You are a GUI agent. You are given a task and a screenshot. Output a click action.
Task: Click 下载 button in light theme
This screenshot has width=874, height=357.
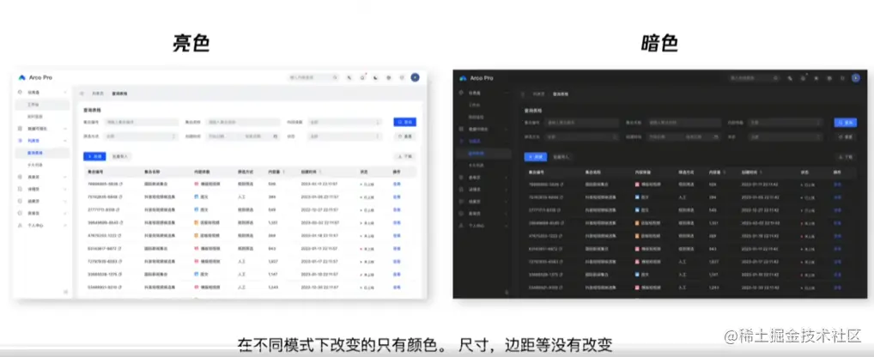pos(405,156)
